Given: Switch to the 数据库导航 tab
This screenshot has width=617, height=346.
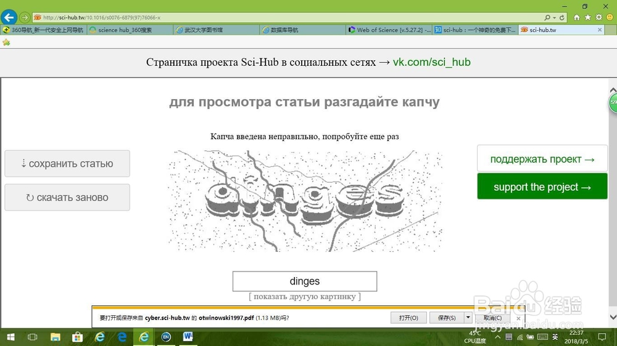Looking at the screenshot, I should tap(302, 30).
